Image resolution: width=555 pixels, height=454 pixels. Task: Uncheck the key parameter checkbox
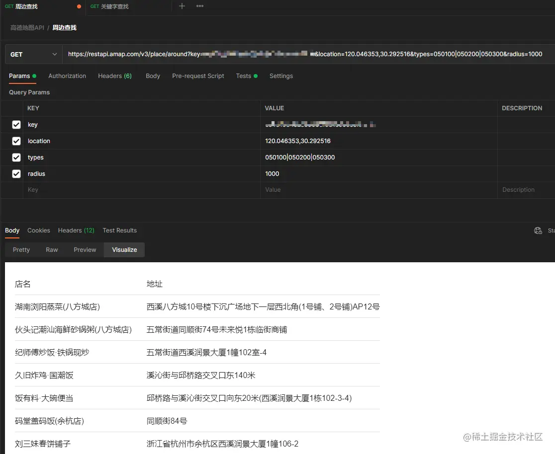tap(16, 125)
